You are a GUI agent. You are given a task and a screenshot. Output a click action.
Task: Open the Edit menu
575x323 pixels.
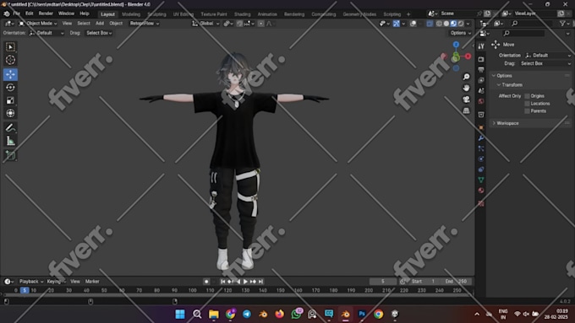click(x=30, y=13)
